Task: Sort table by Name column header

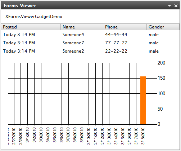Action: click(x=82, y=27)
